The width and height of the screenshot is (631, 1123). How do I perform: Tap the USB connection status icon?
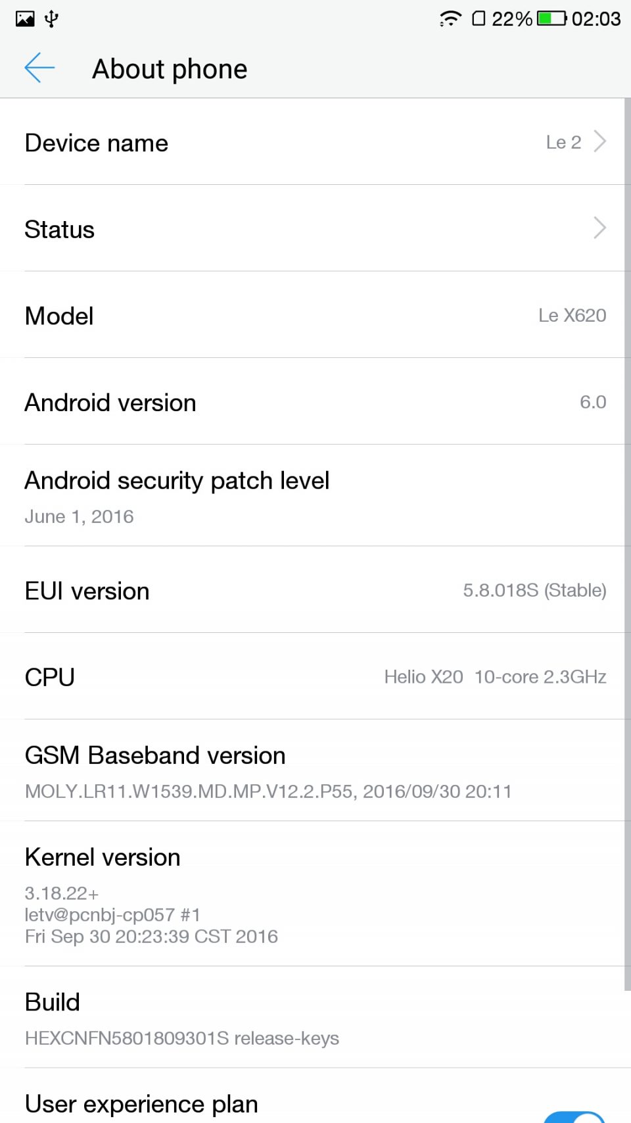[52, 18]
